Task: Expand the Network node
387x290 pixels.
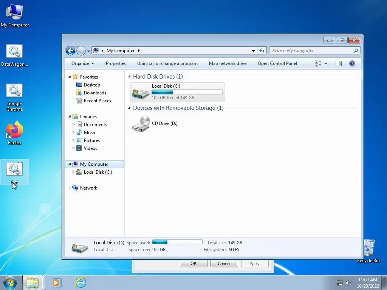Action: (70, 188)
